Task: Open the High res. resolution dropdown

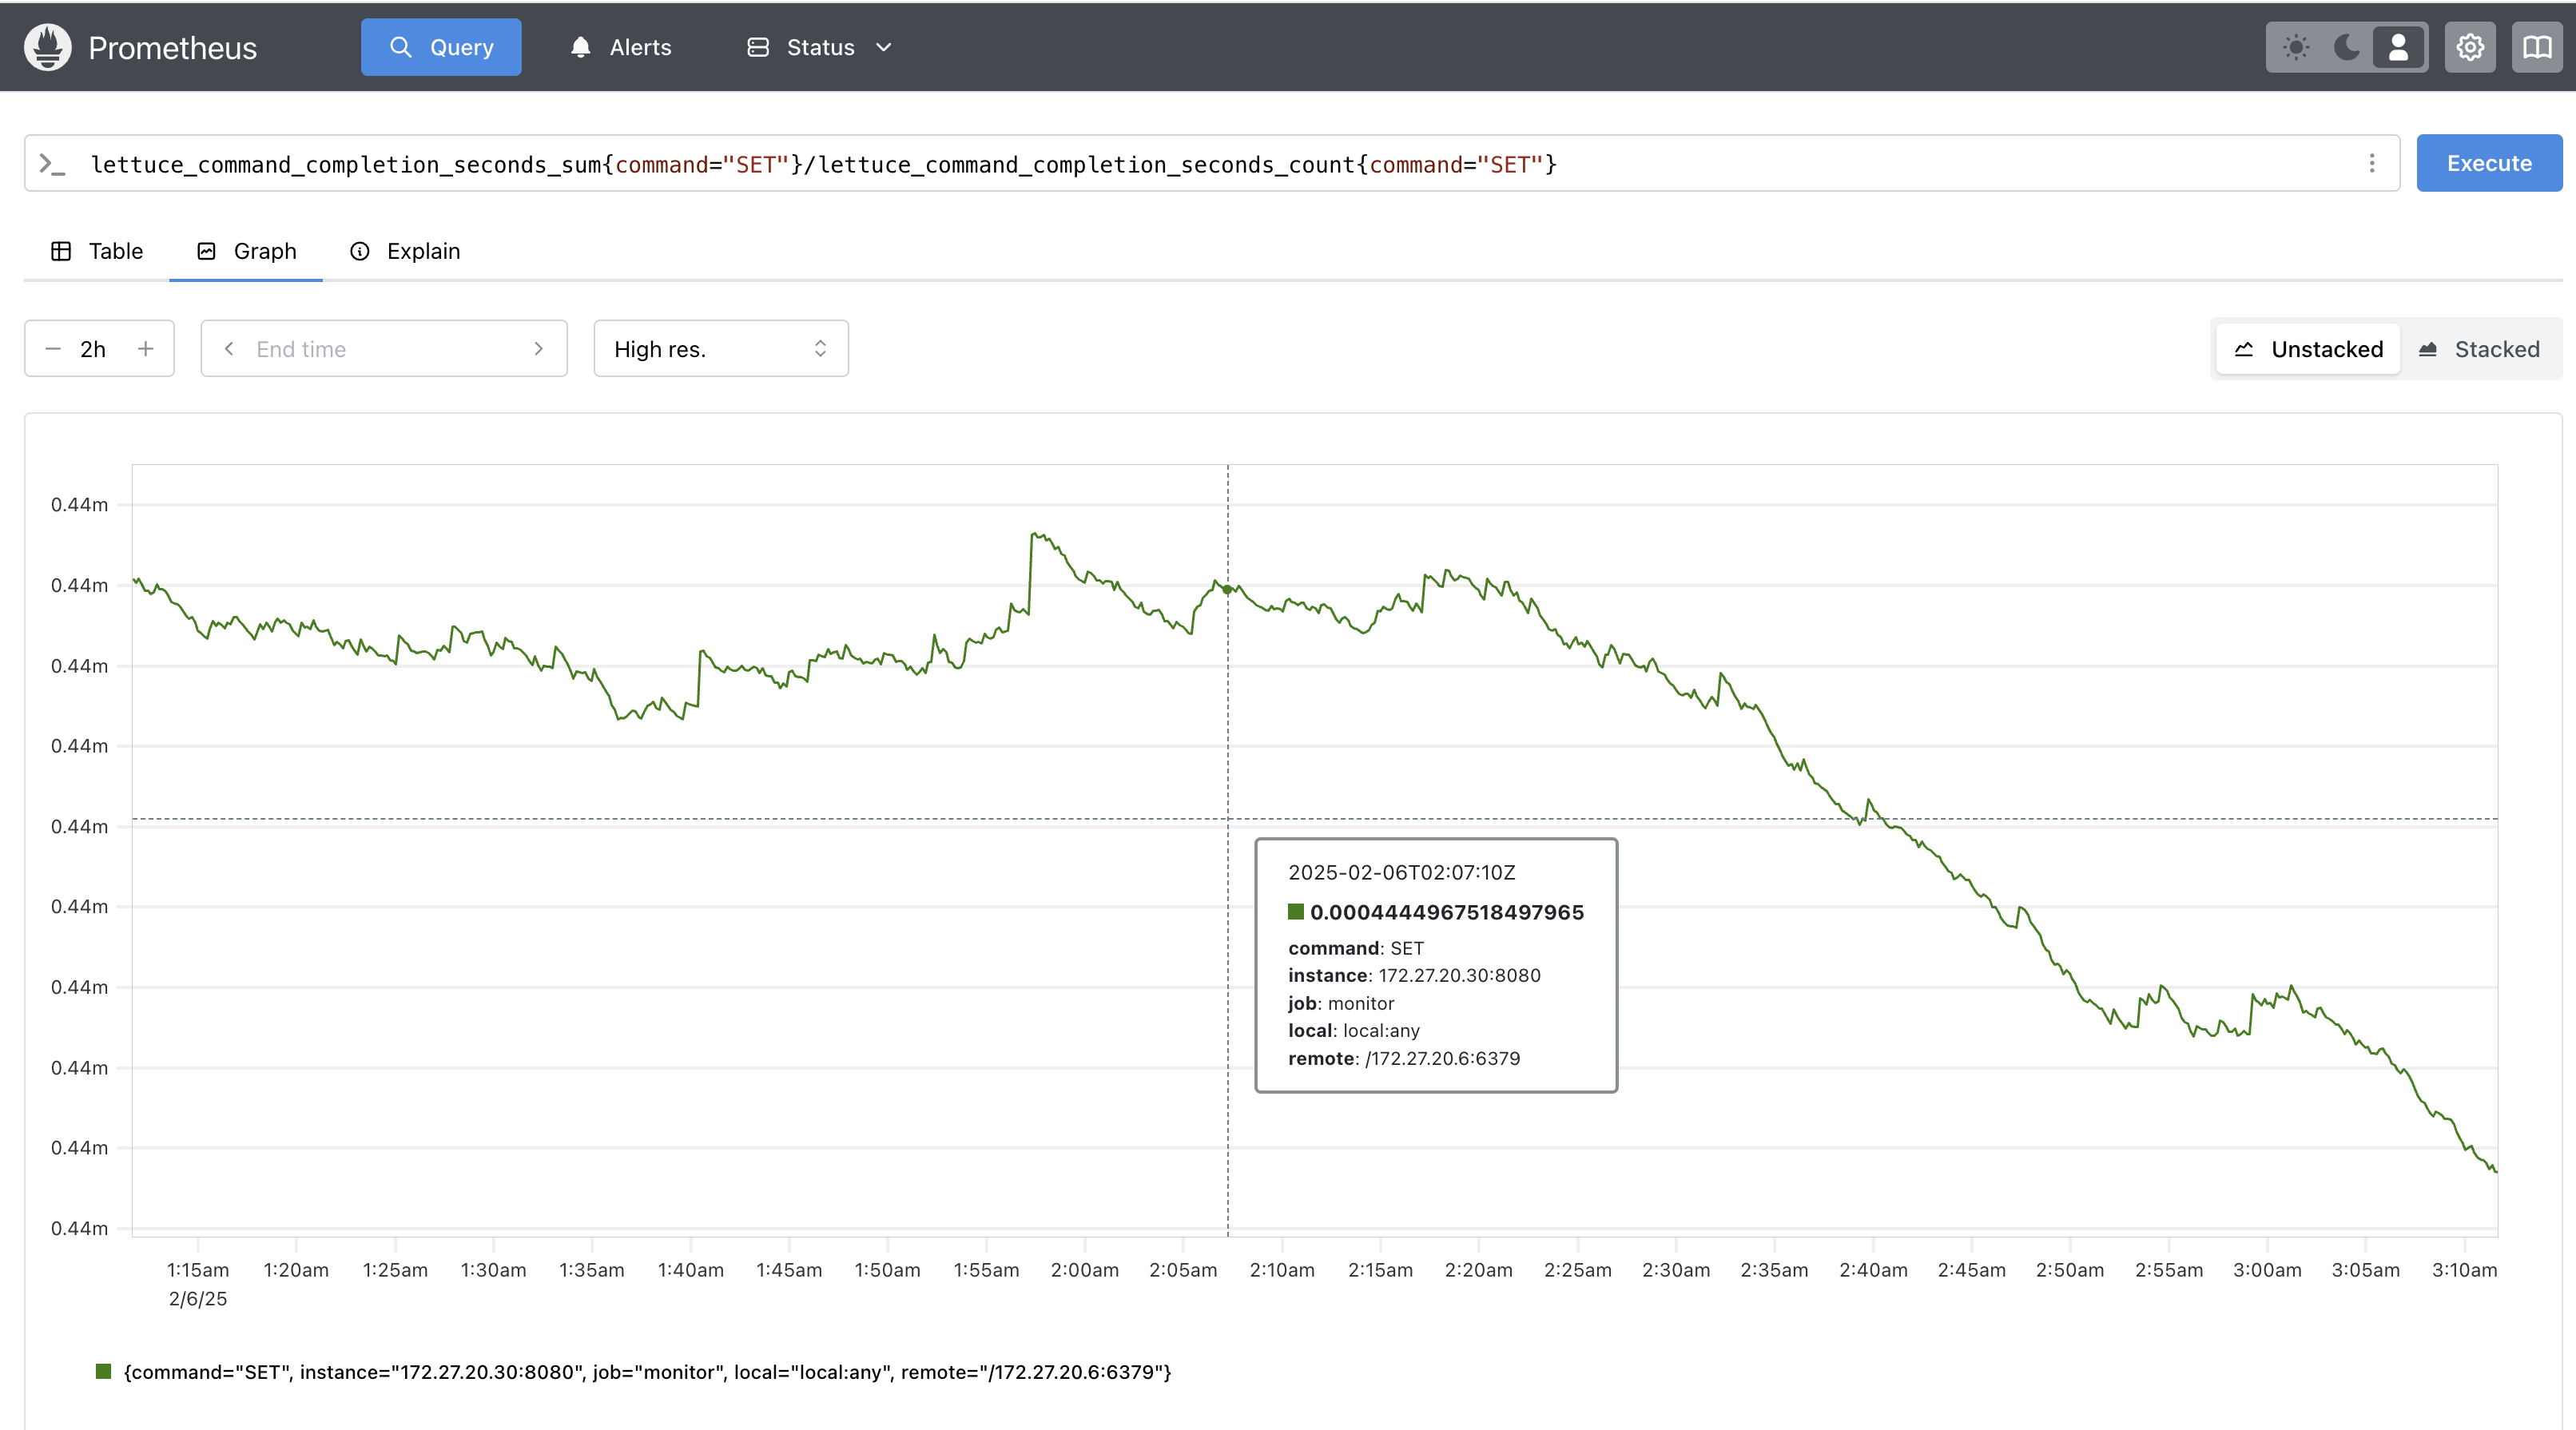Action: (720, 349)
